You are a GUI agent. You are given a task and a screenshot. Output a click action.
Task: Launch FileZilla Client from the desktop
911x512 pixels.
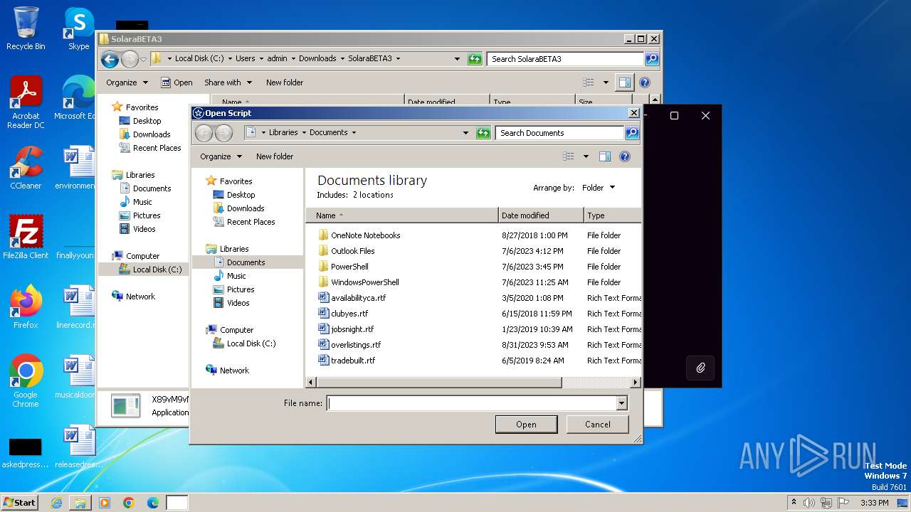[26, 237]
